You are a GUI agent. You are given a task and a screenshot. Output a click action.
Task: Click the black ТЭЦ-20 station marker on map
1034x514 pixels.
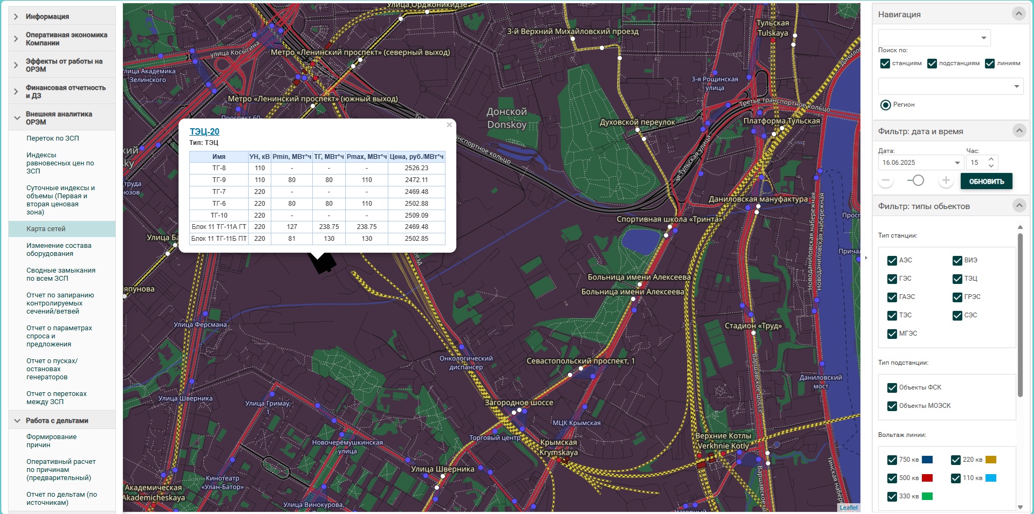point(323,262)
